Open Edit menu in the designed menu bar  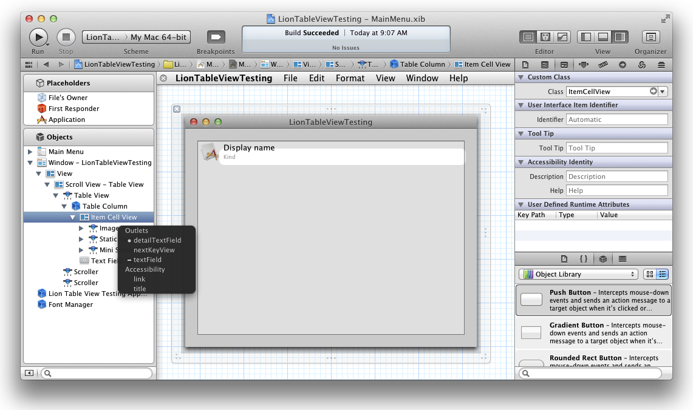[x=316, y=78]
